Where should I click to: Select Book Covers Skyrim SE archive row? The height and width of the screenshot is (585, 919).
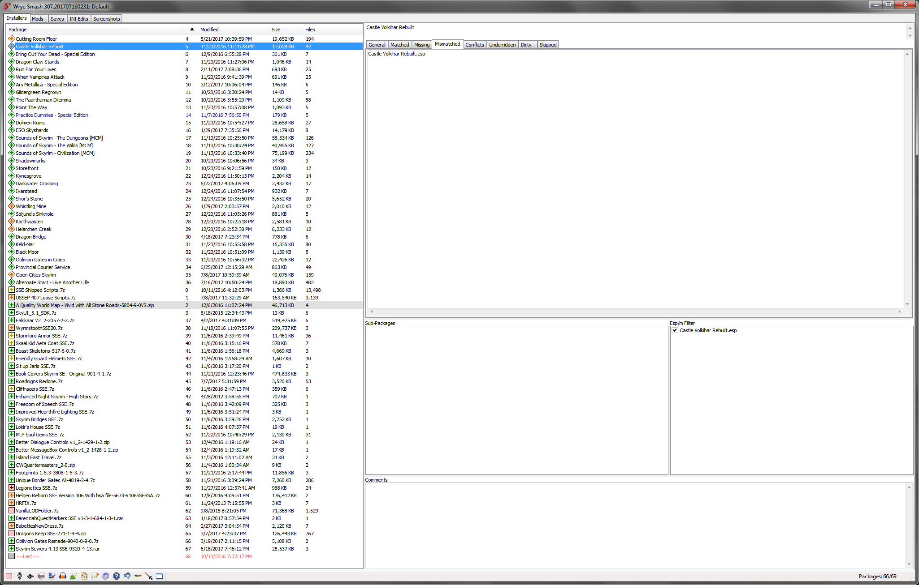[185, 374]
